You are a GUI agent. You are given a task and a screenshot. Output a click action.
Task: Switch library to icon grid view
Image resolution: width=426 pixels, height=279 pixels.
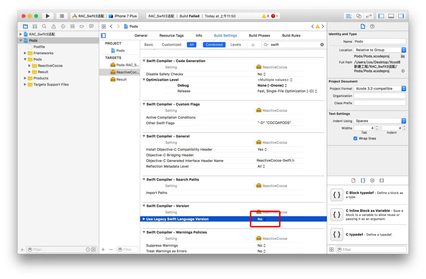pos(331,249)
